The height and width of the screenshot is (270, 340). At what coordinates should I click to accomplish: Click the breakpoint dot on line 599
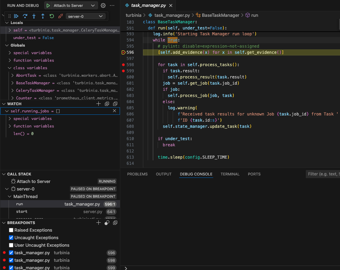click(x=123, y=71)
